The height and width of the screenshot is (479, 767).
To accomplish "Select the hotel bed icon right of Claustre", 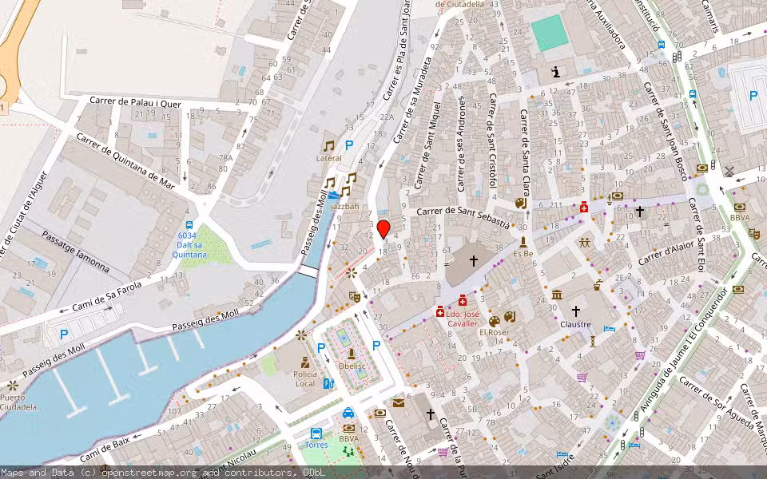I will 610,329.
